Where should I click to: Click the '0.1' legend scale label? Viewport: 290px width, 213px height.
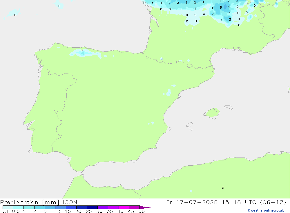tap(5, 211)
